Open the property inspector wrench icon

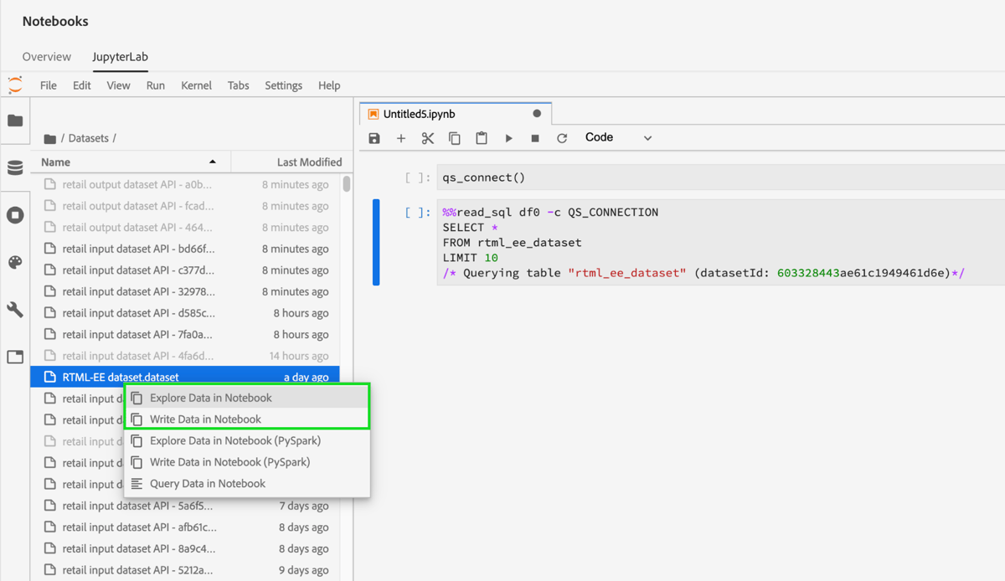coord(15,310)
